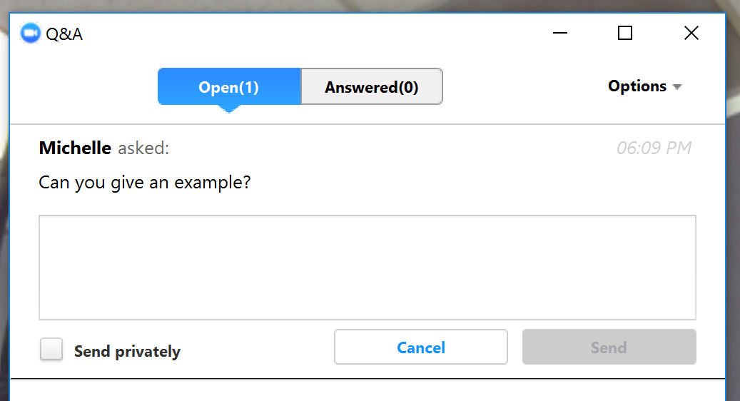740x401 pixels.
Task: Click the word 'asked:' after Michelle
Action: [143, 148]
